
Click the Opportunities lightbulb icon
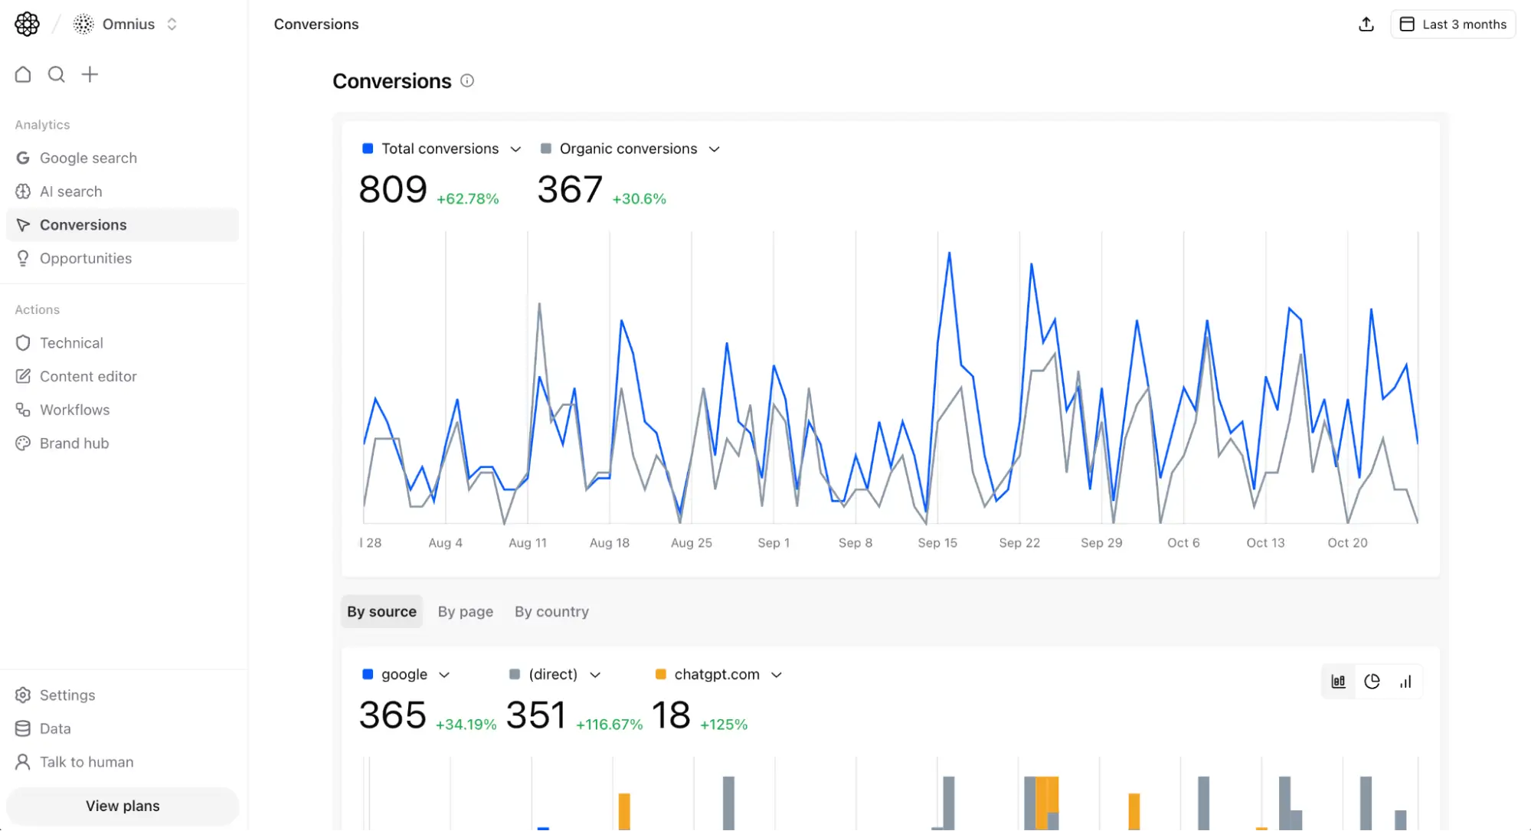23,258
